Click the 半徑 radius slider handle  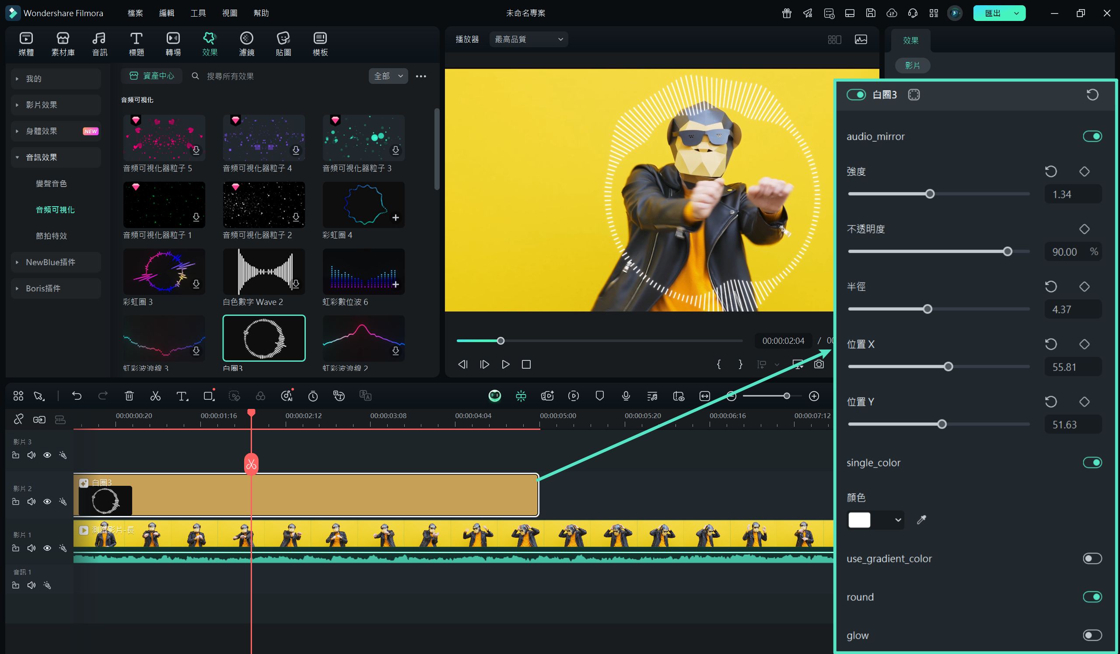point(927,309)
